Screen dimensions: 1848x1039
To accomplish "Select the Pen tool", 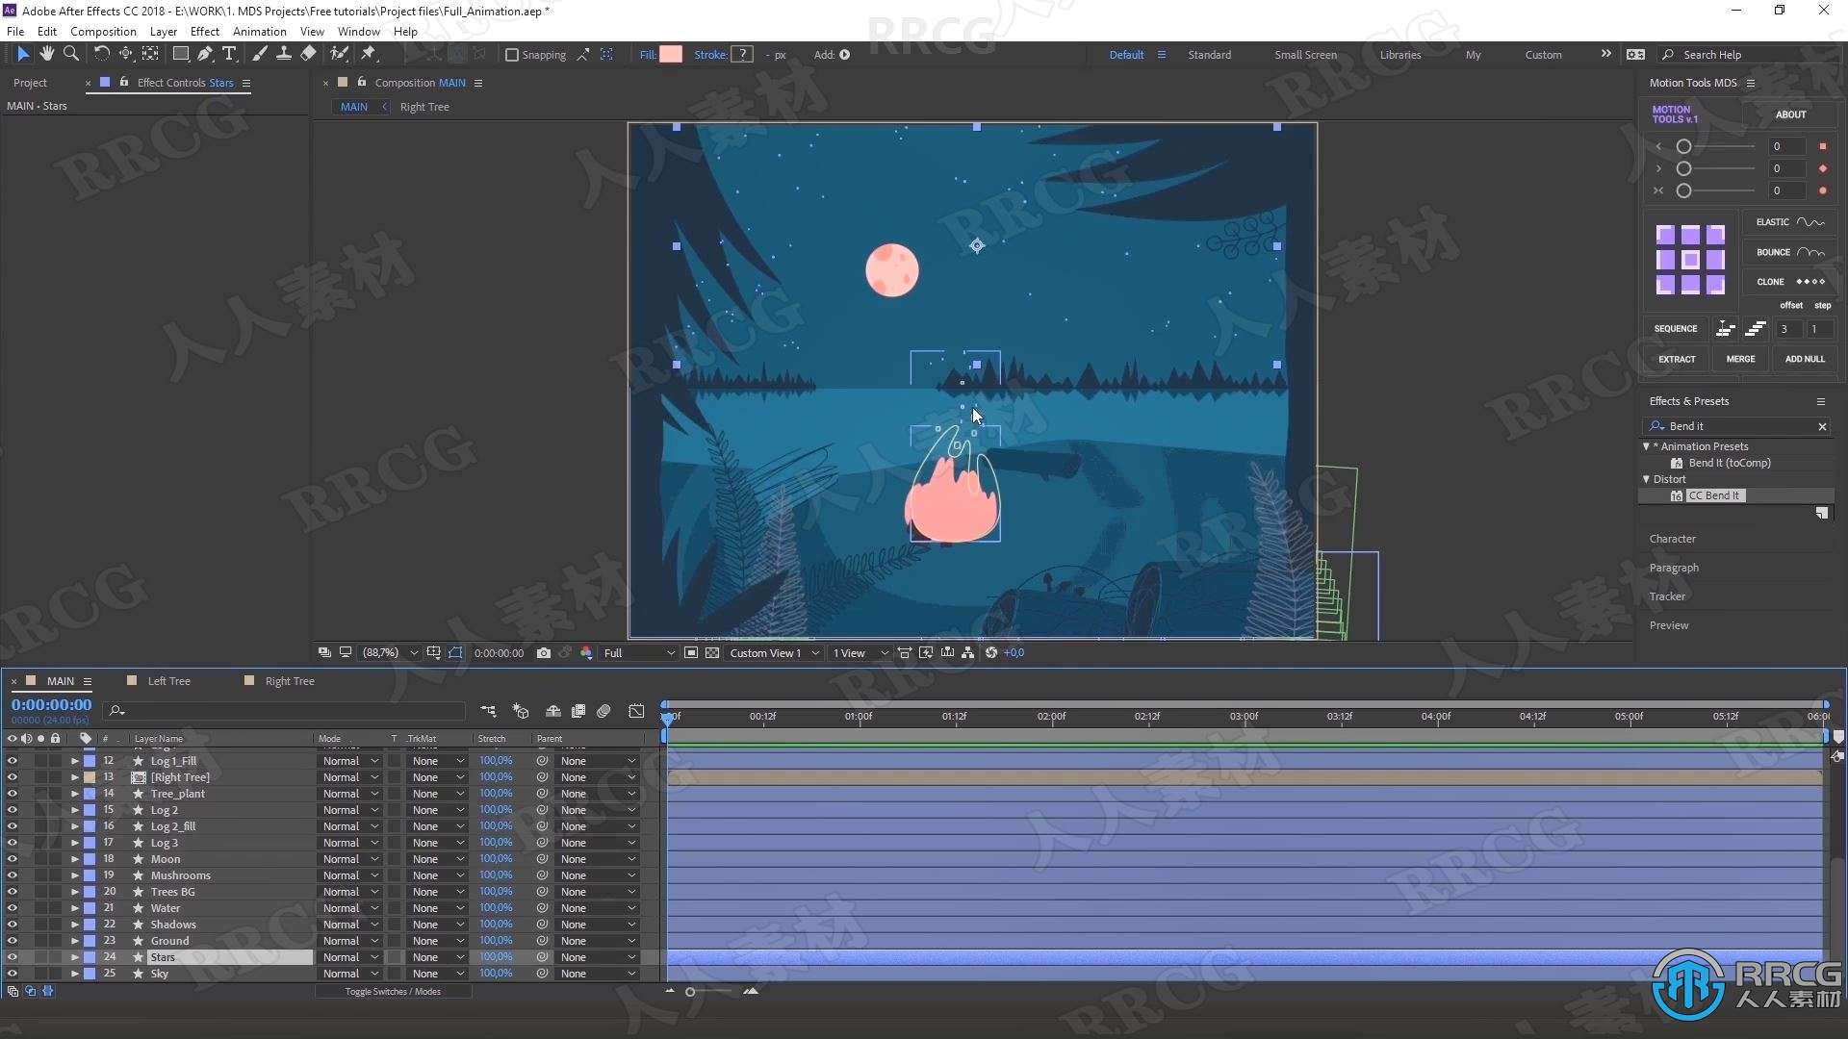I will pos(205,55).
